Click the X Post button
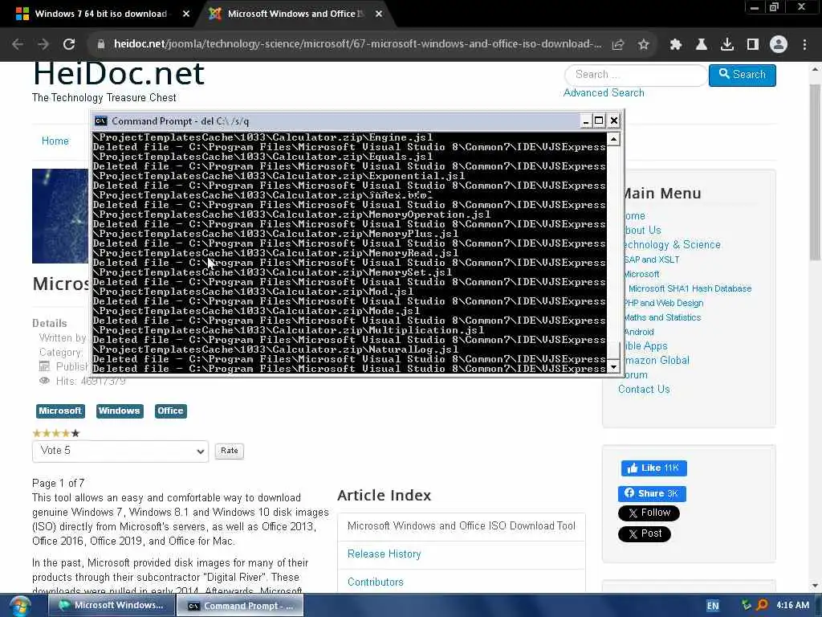The width and height of the screenshot is (822, 617). (x=645, y=534)
